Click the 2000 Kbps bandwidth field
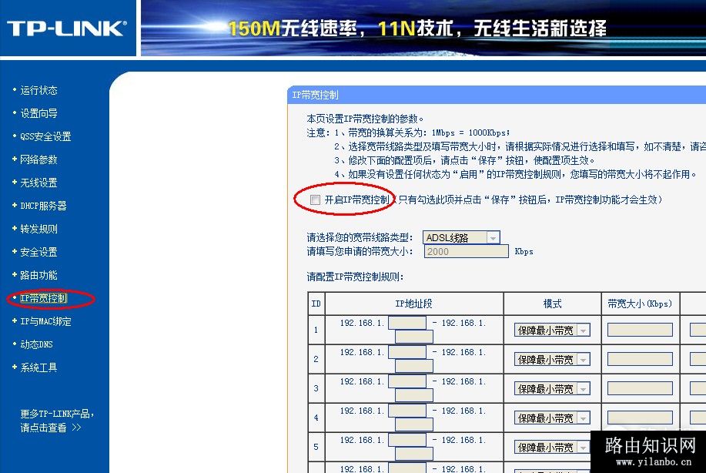The height and width of the screenshot is (473, 706). [x=466, y=251]
